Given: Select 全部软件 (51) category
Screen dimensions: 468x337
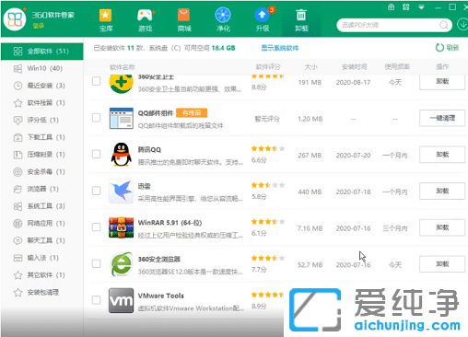Looking at the screenshot, I should (42, 52).
